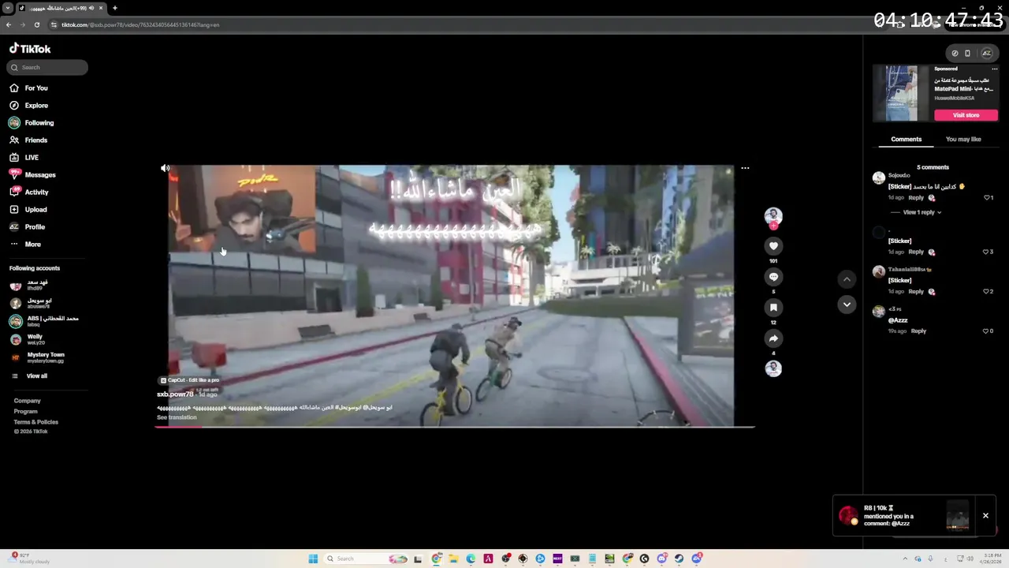The image size is (1009, 568).
Task: Dismiss the mention notification popup
Action: pos(985,515)
